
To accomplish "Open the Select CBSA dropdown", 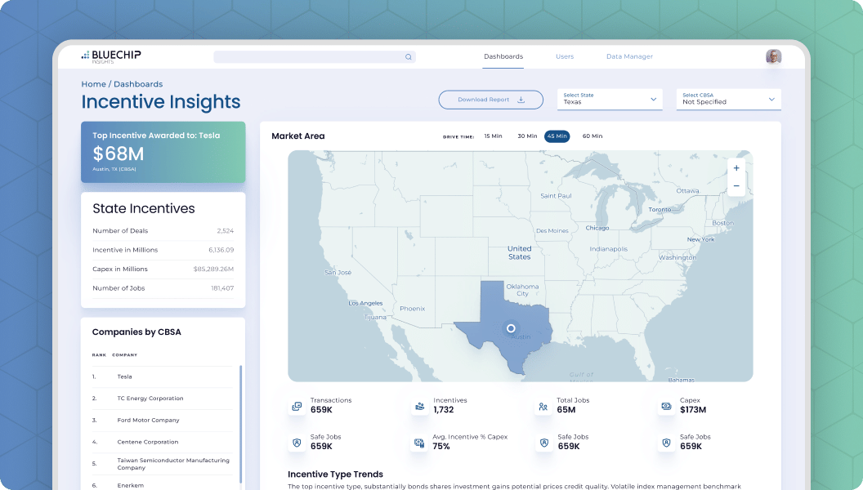I will tap(729, 99).
